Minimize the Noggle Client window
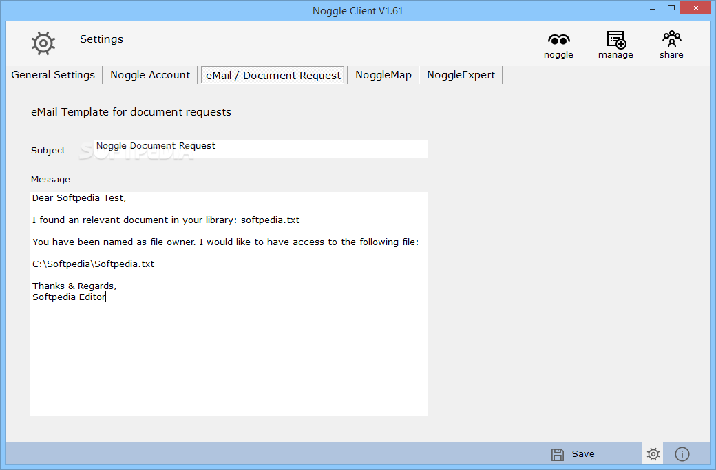 653,9
